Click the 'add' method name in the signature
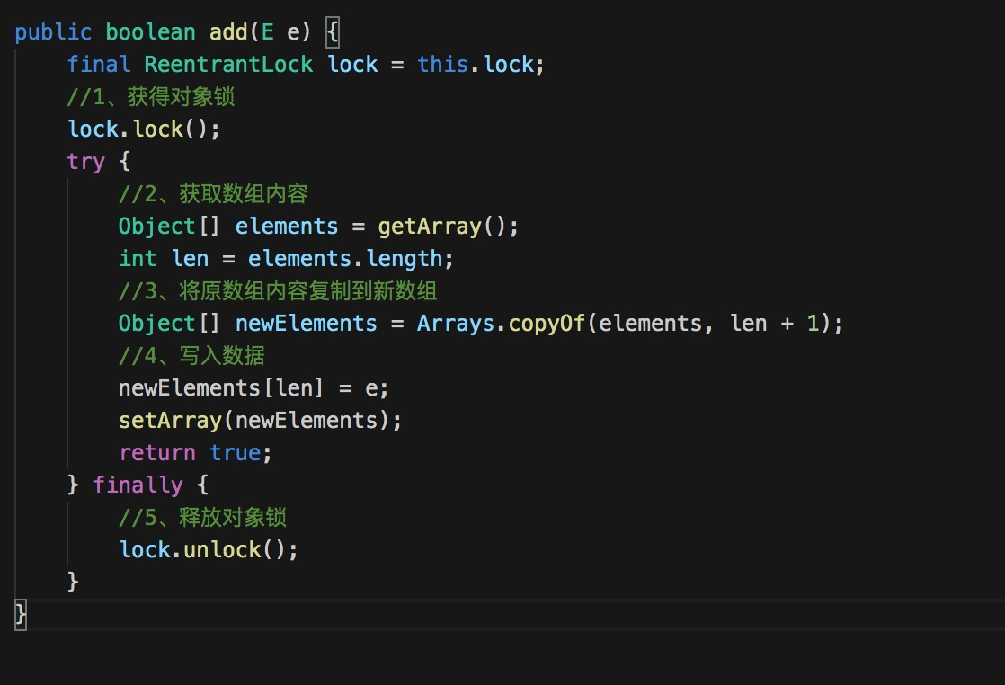The width and height of the screenshot is (1005, 685). click(228, 32)
